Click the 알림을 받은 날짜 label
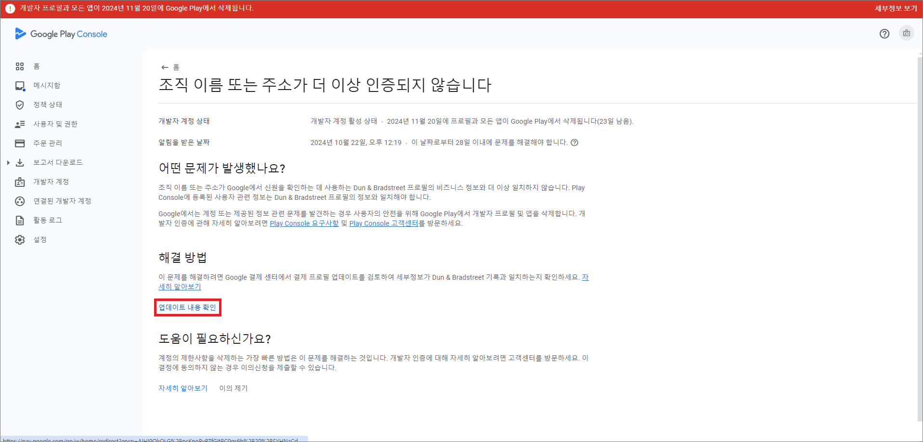 point(184,143)
